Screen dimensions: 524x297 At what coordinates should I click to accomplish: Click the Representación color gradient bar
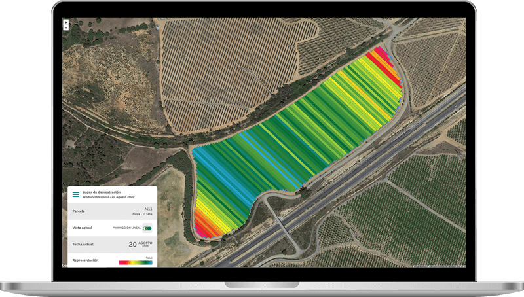[x=136, y=262]
